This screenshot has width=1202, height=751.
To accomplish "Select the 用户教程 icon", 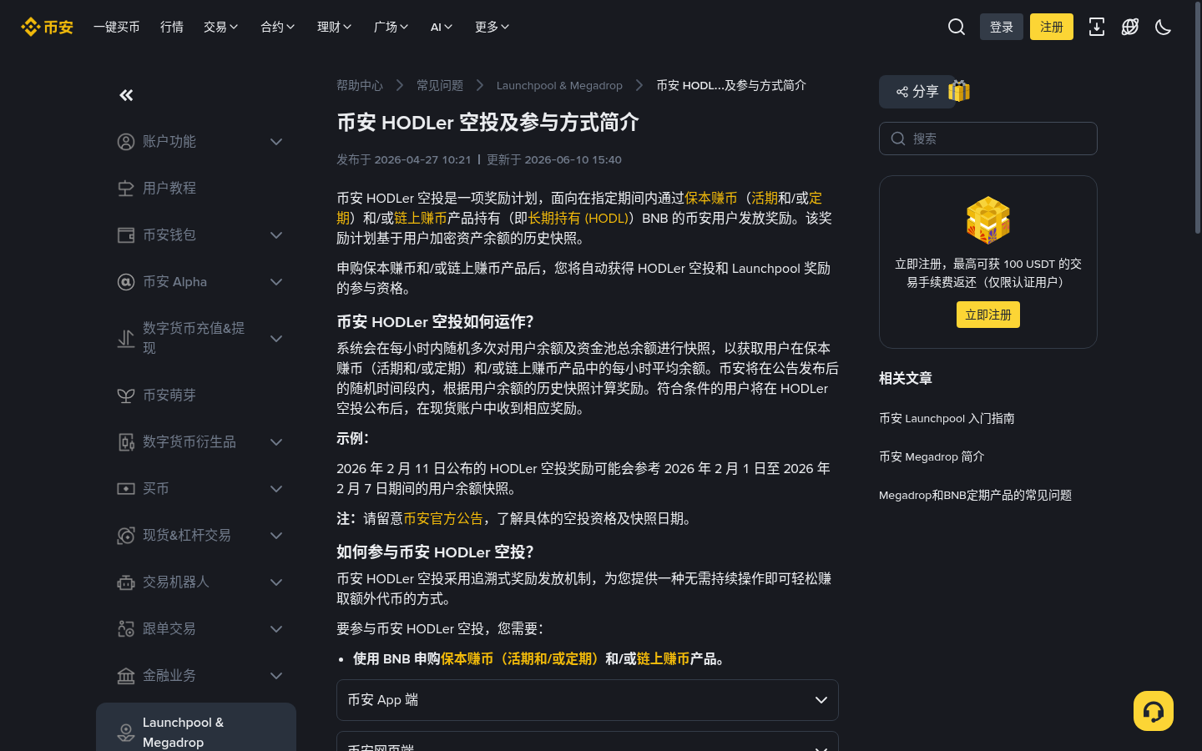I will [x=126, y=189].
